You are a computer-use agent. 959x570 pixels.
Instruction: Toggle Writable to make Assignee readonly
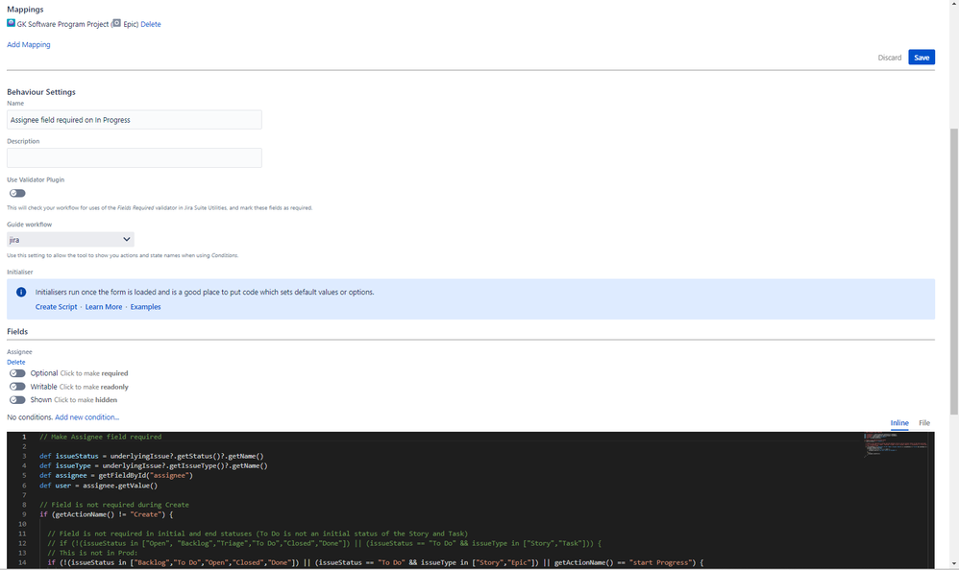(x=16, y=386)
